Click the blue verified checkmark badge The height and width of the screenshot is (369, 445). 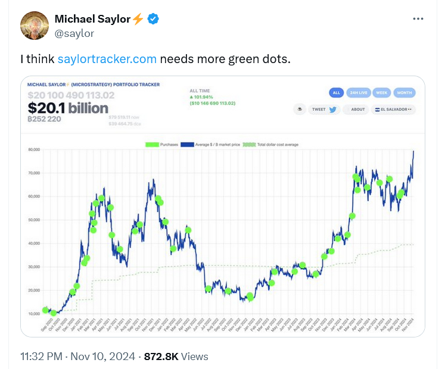[153, 19]
